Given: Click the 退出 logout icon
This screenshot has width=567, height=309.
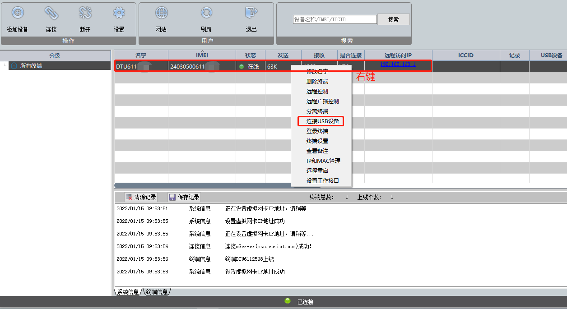Looking at the screenshot, I should pos(251,13).
